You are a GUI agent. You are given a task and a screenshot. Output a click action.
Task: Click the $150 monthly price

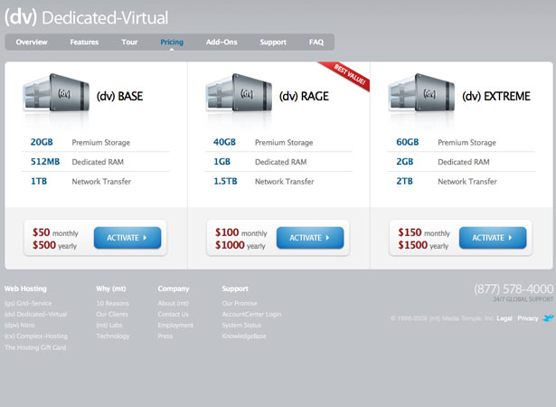424,232
